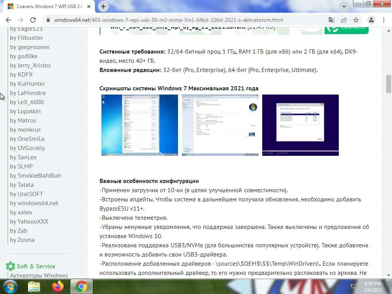
Task: Open the user profile icon
Action: tap(371, 20)
